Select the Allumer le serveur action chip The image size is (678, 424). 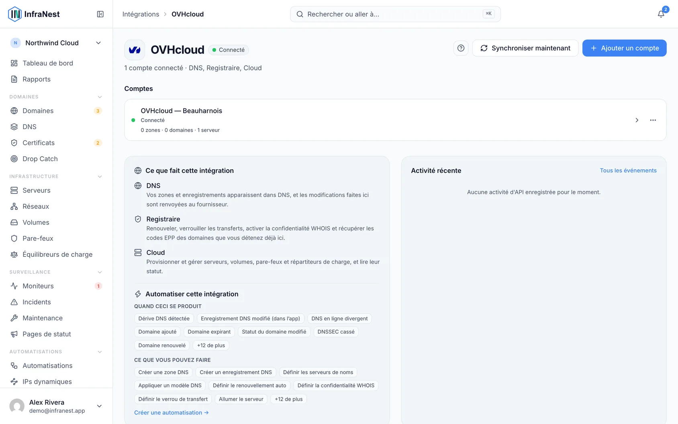pyautogui.click(x=241, y=399)
